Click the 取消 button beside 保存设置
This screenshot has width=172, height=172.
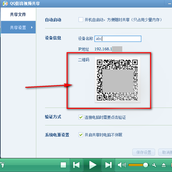pyautogui.click(x=165, y=152)
